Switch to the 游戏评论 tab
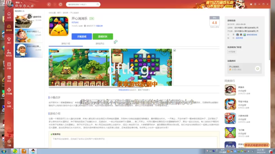 pyautogui.click(x=100, y=43)
